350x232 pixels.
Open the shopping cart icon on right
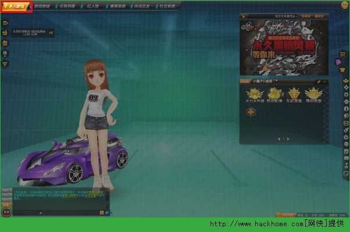pos(342,54)
